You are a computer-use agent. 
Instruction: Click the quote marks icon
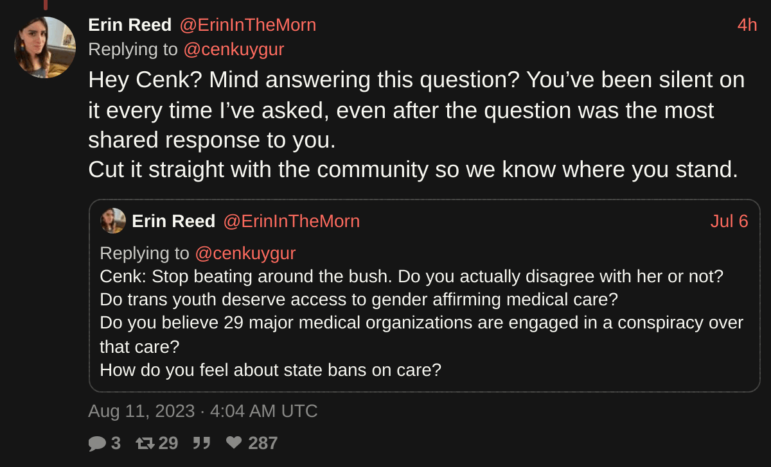[202, 443]
